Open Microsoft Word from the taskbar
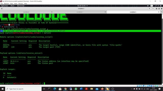This screenshot has height=91, width=163. coord(81,89)
